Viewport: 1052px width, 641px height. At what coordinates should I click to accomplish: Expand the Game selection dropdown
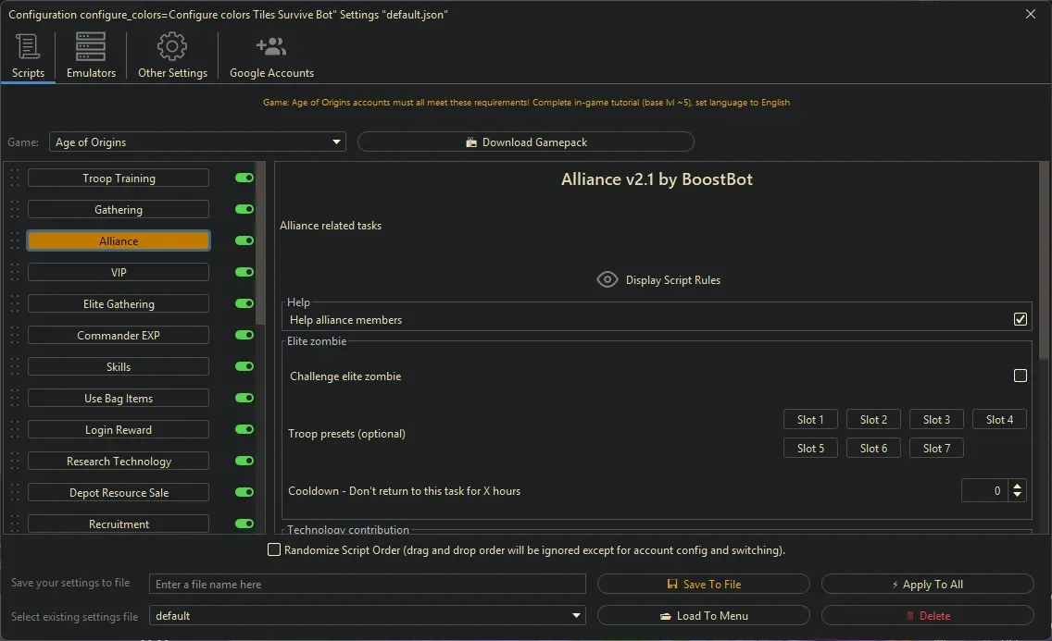(x=336, y=142)
